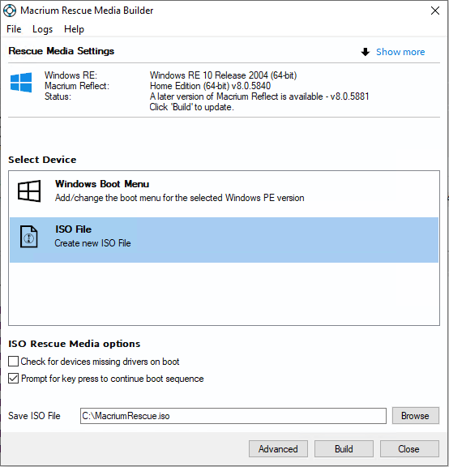Viewport: 449px width, 467px height.
Task: Click the Macrium lifebuoy icon in title bar
Action: tap(10, 11)
